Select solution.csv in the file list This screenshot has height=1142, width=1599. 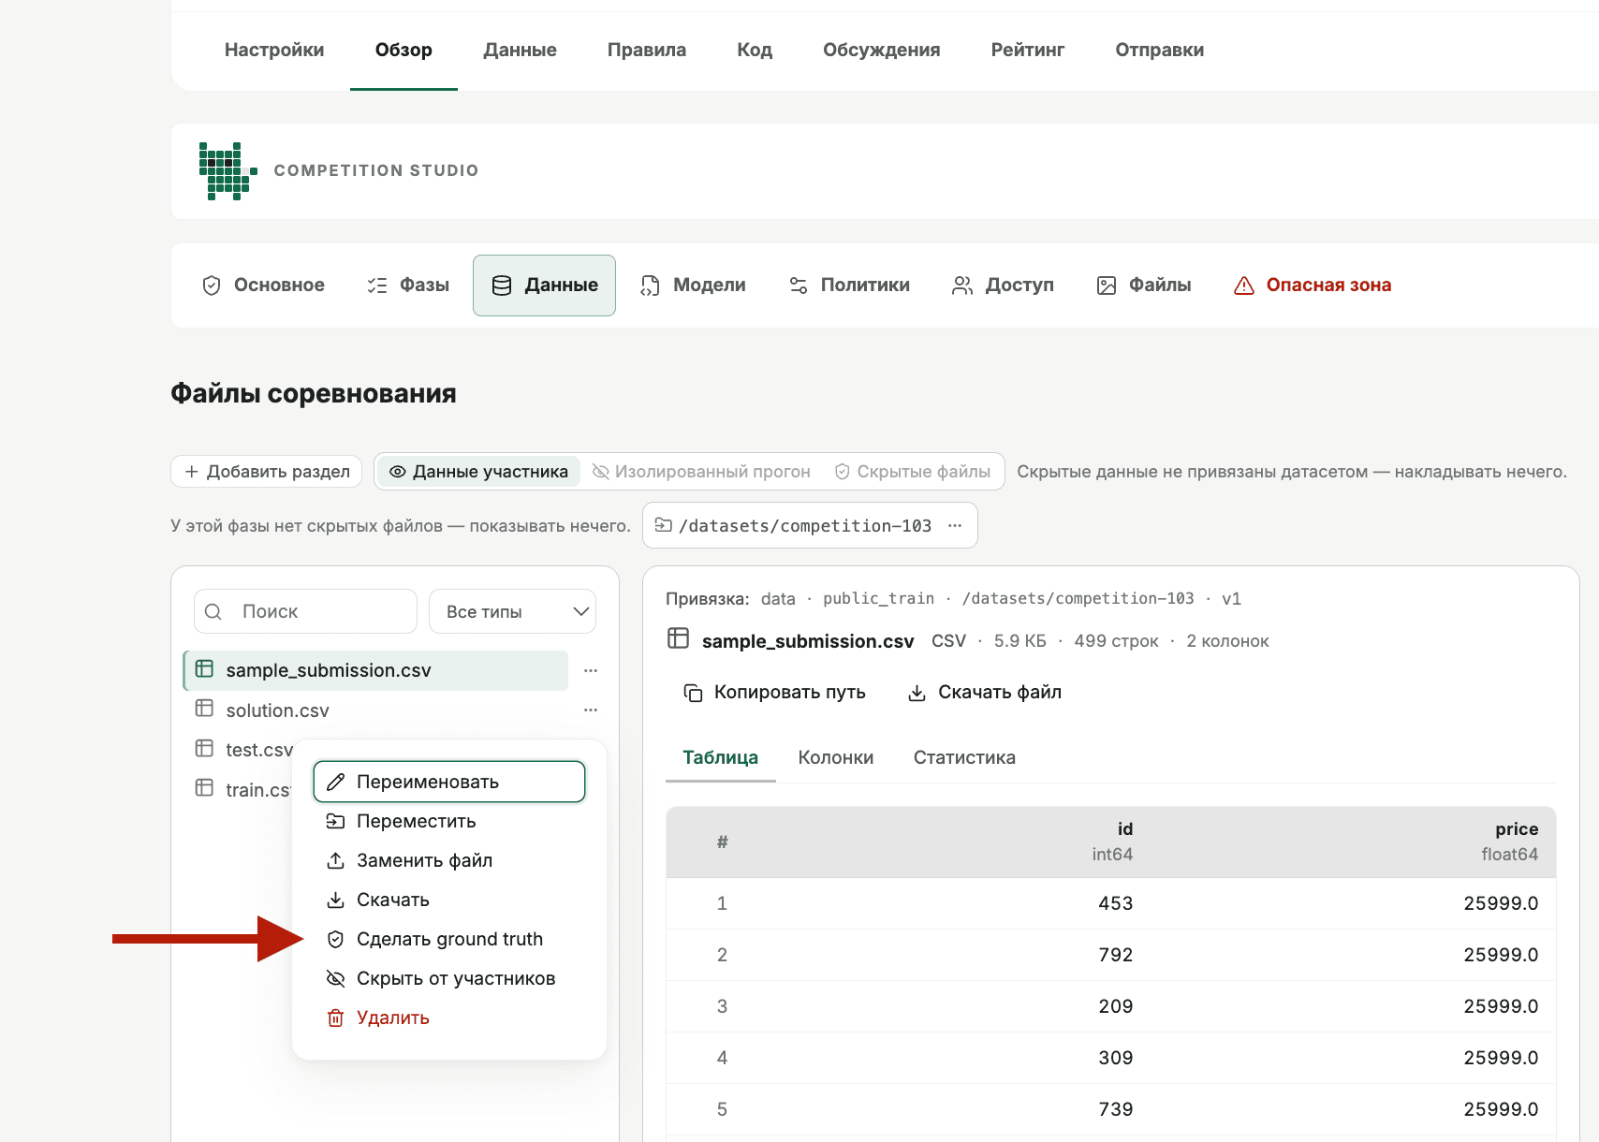coord(376,710)
